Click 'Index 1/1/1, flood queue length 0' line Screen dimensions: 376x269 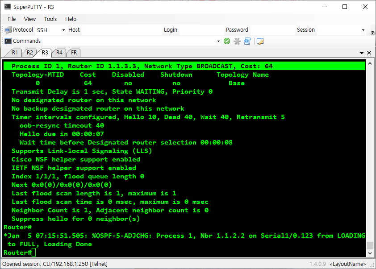point(78,176)
